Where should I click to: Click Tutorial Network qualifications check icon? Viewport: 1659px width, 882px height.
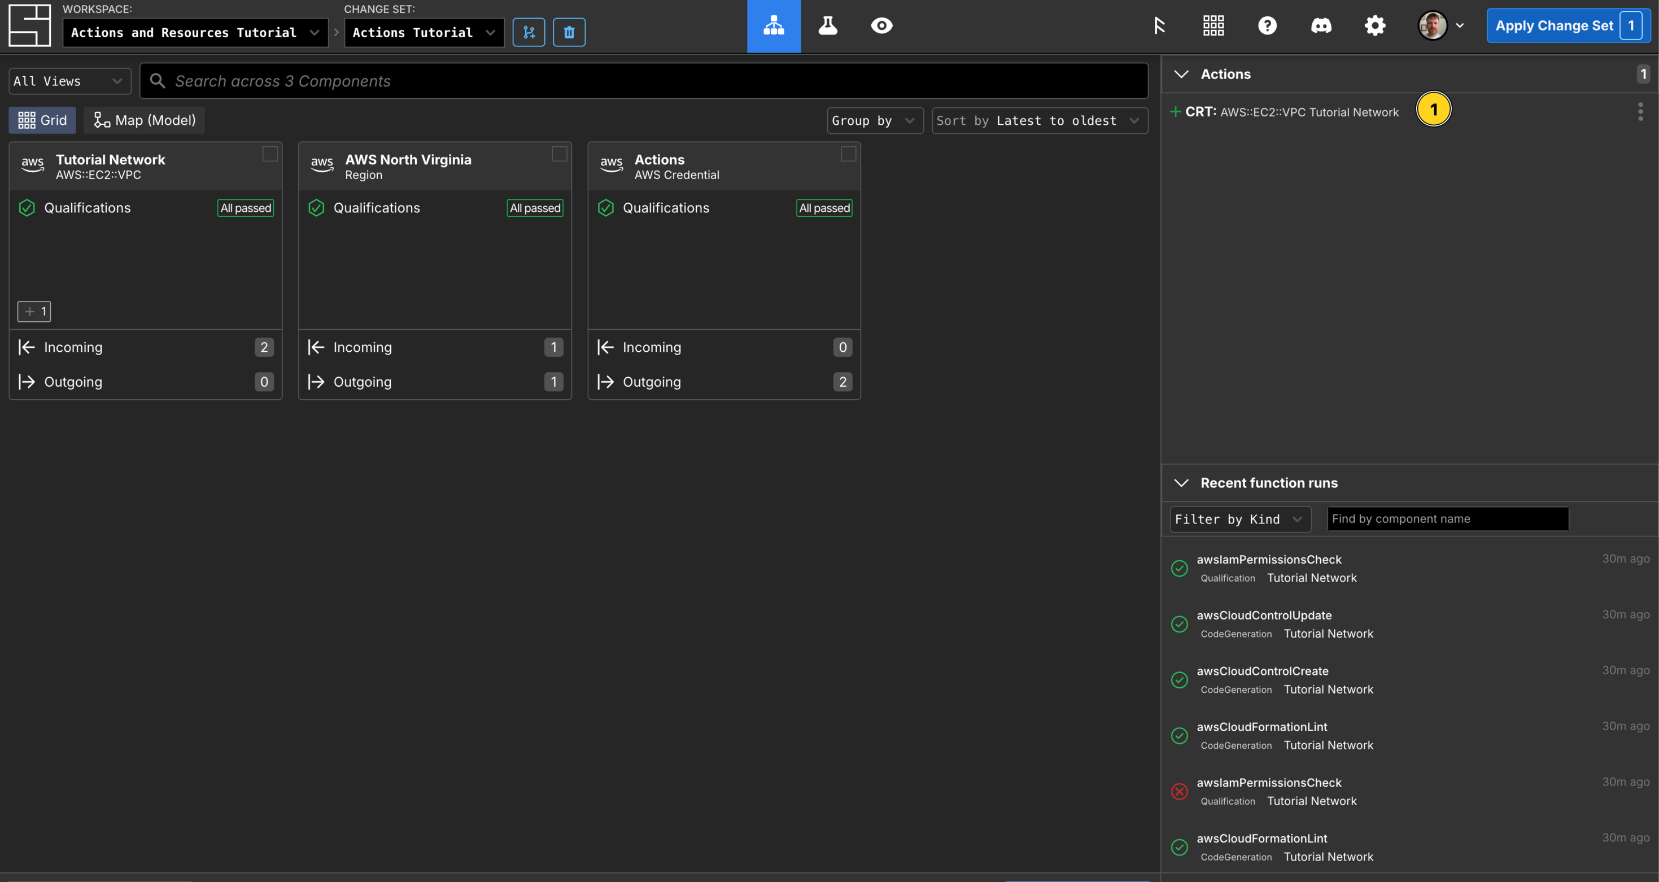27,208
